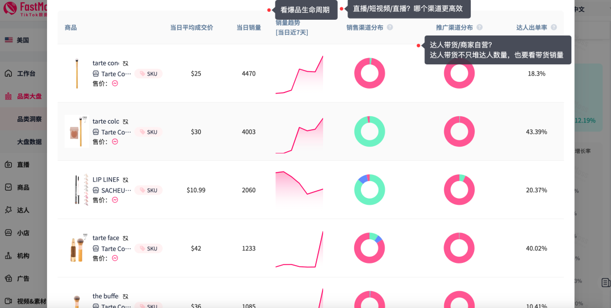Open 小店 shop icon in background sidebar

(8, 232)
